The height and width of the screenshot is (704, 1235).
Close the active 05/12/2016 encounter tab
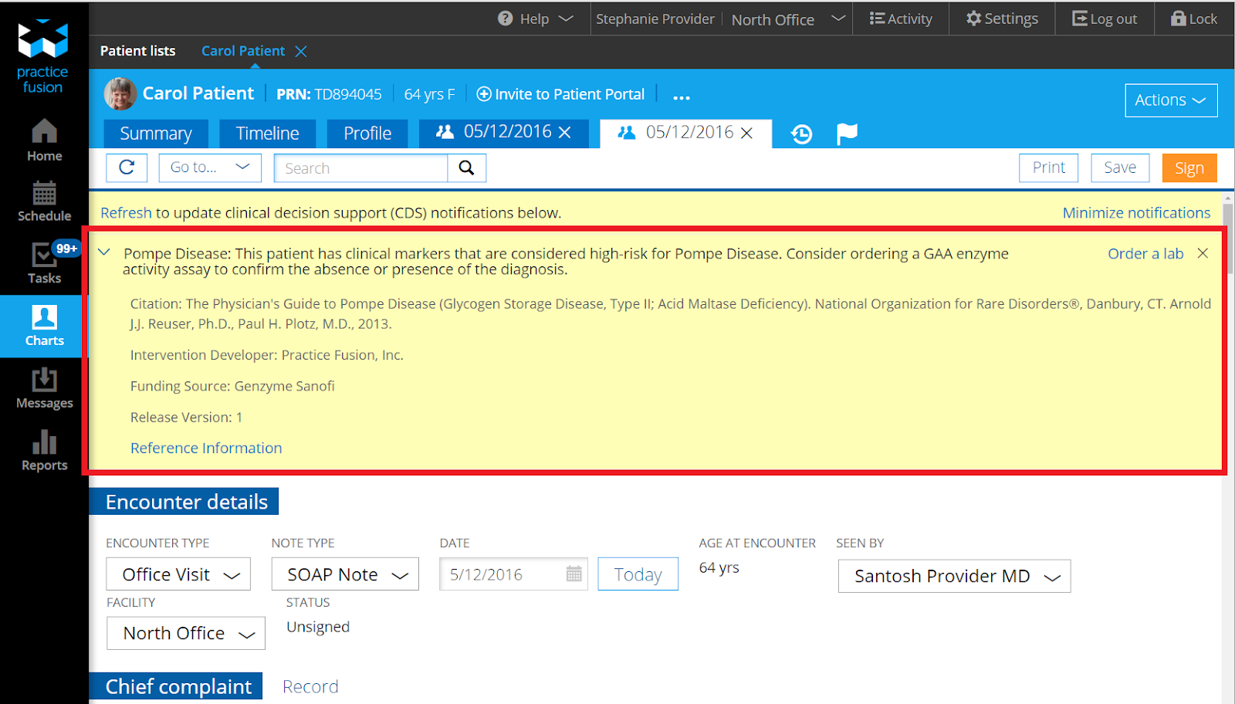pos(746,134)
